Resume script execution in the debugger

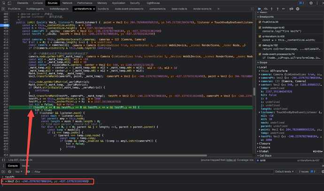259,9
